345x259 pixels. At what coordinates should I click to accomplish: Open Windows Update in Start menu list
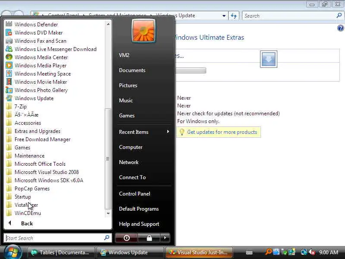30,98
